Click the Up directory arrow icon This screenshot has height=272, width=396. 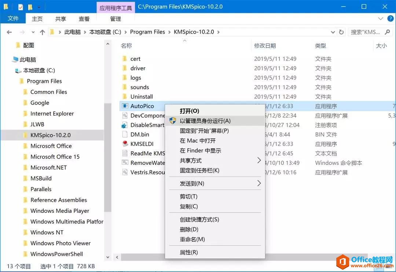pyautogui.click(x=42, y=32)
